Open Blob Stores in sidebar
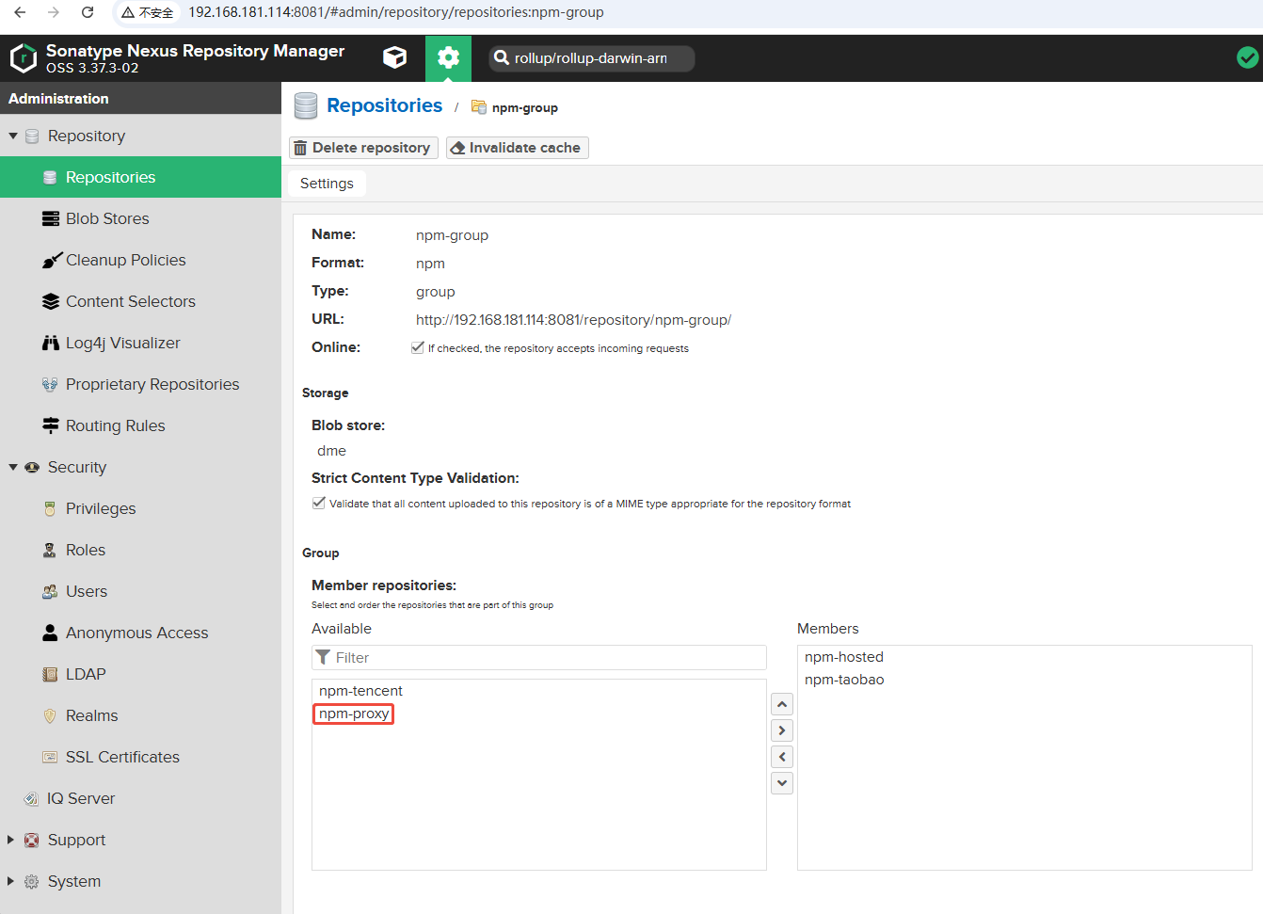This screenshot has height=914, width=1263. (107, 218)
